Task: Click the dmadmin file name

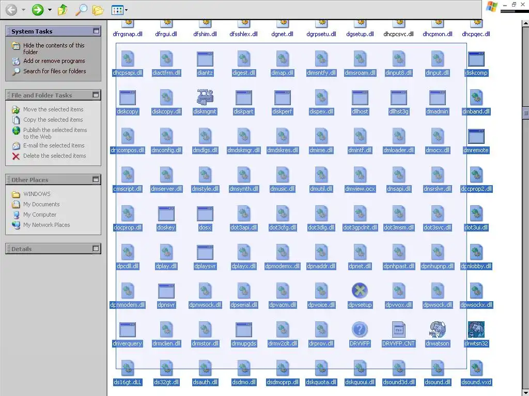Action: click(437, 111)
